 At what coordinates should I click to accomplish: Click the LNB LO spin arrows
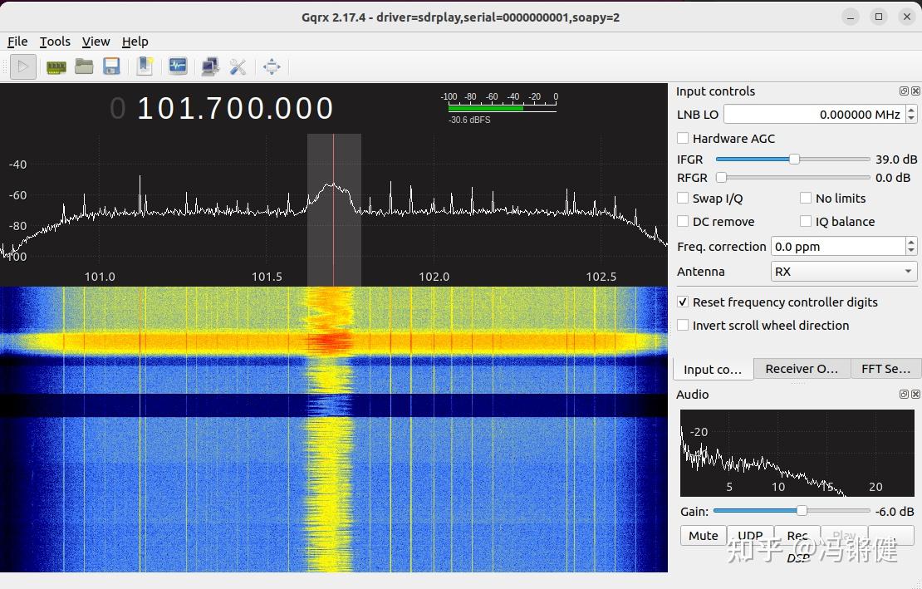[x=911, y=115]
